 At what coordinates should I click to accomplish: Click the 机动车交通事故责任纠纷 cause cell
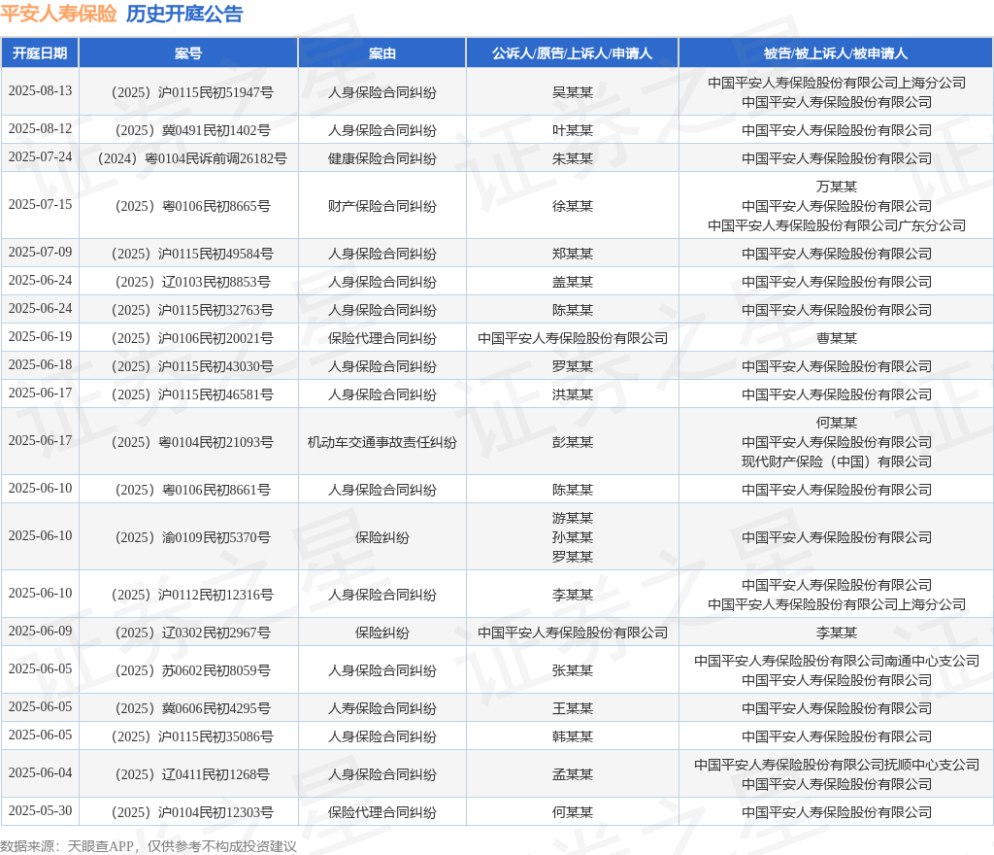click(382, 442)
